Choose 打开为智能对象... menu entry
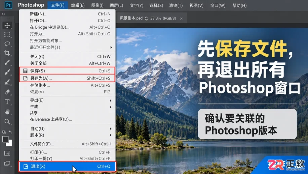 (x=67, y=40)
